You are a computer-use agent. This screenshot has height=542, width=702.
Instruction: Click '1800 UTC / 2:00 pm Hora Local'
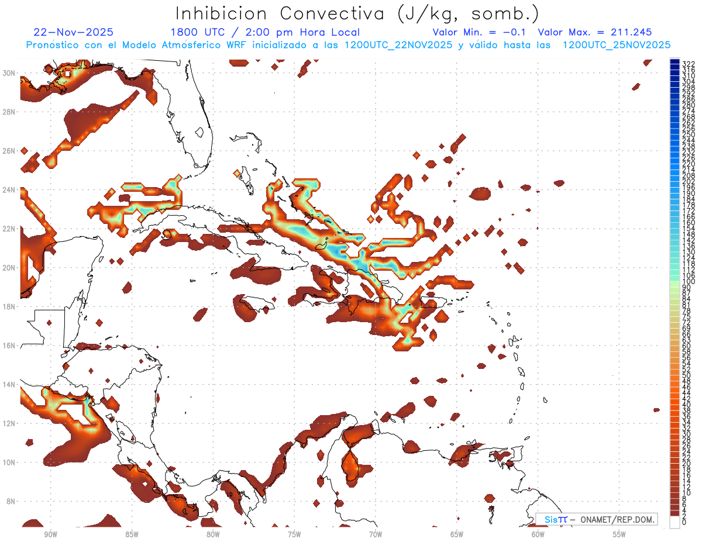pos(265,32)
